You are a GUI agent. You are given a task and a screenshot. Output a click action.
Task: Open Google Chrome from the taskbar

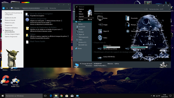pyautogui.click(x=61, y=96)
